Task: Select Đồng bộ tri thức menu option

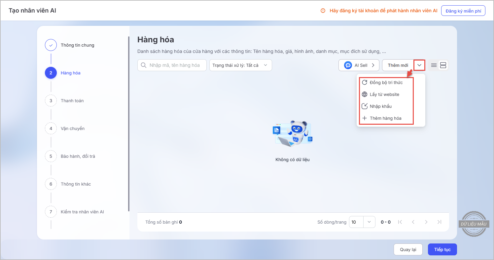Action: coord(386,82)
